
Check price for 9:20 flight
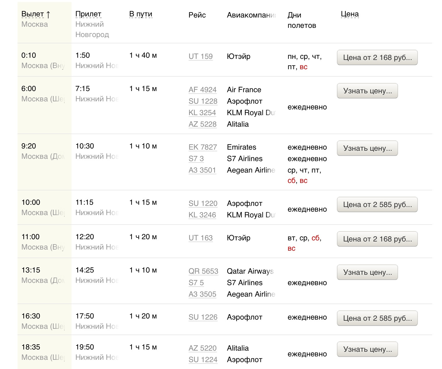click(367, 148)
